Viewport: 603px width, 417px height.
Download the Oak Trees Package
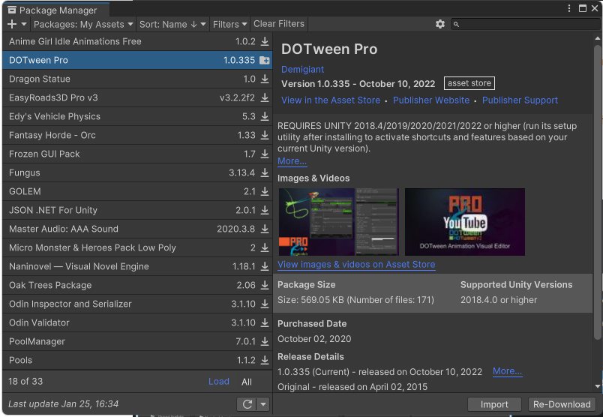pyautogui.click(x=265, y=286)
